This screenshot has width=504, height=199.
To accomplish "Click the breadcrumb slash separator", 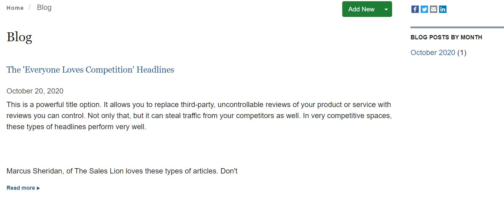I will [x=30, y=8].
